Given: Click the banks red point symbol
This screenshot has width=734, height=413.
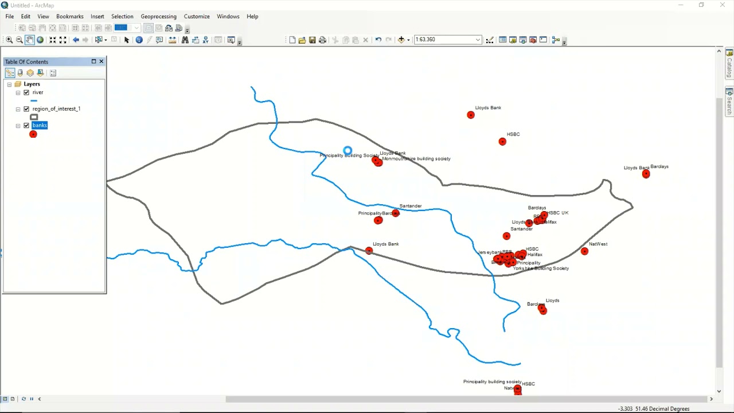Looking at the screenshot, I should pyautogui.click(x=33, y=134).
